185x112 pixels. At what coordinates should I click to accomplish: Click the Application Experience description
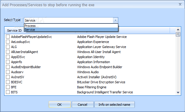click(x=93, y=42)
